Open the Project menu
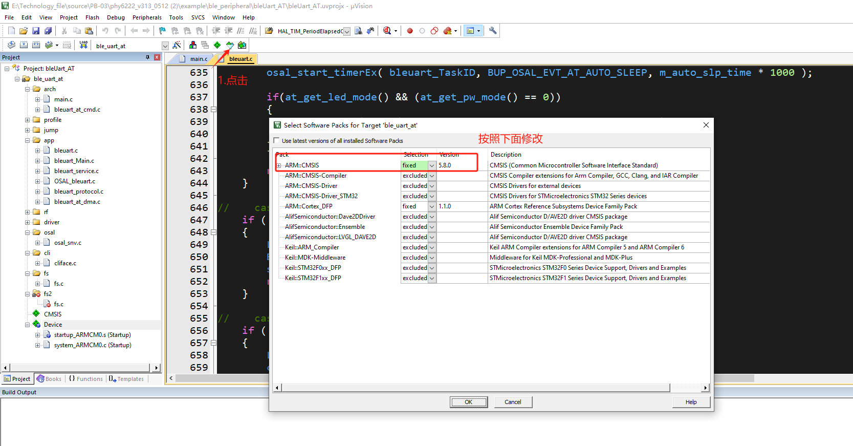Viewport: 853px width, 446px height. click(69, 17)
